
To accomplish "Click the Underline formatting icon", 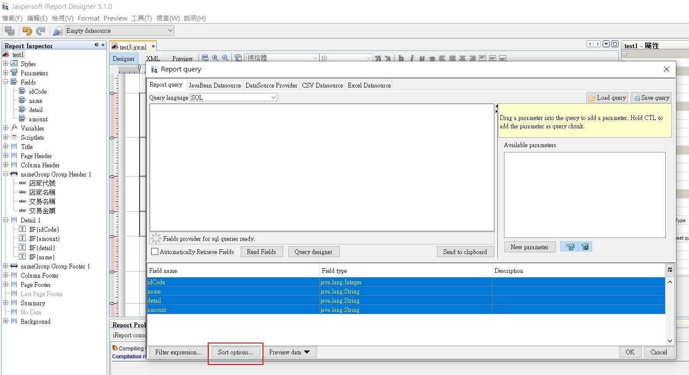I will click(x=422, y=58).
